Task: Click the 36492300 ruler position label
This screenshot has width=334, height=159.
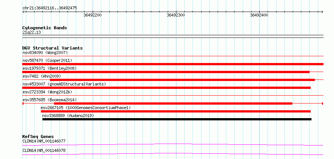Action: pyautogui.click(x=176, y=15)
